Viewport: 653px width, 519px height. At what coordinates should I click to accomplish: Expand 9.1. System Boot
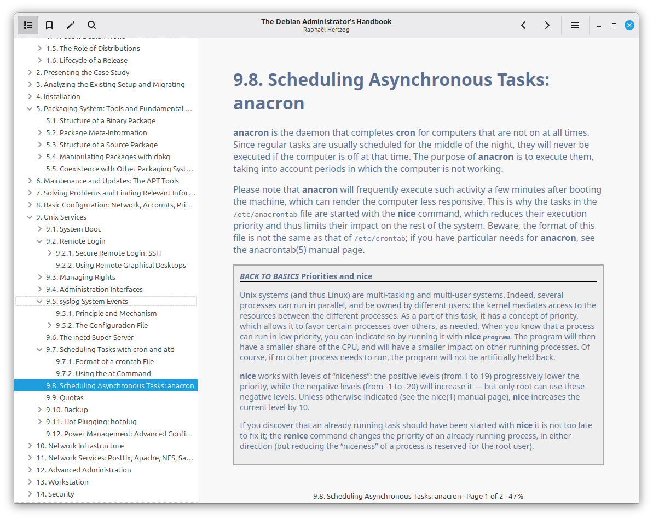(39, 229)
